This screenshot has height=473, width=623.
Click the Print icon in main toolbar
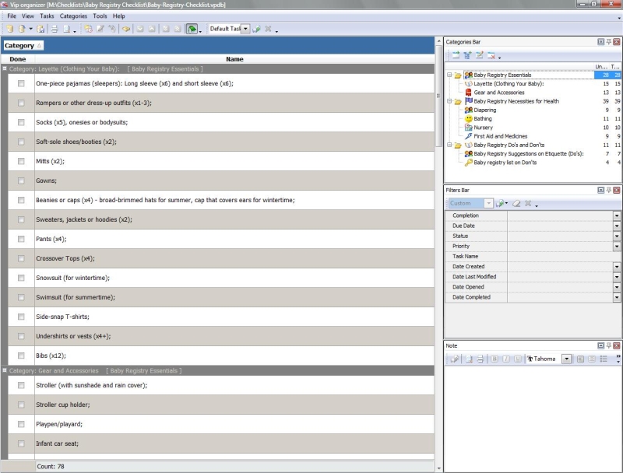tap(55, 29)
